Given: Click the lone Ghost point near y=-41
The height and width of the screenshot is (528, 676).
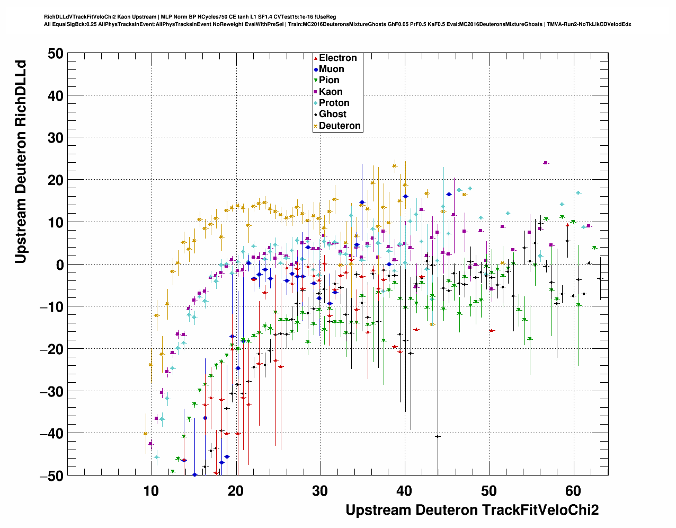Looking at the screenshot, I should 438,436.
